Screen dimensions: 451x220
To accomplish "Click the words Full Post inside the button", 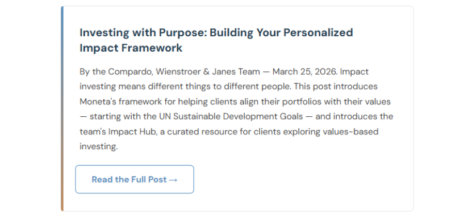I will pyautogui.click(x=149, y=180).
